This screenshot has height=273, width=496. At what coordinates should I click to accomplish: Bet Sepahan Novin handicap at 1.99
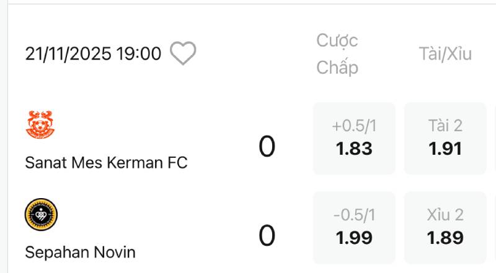pyautogui.click(x=354, y=228)
